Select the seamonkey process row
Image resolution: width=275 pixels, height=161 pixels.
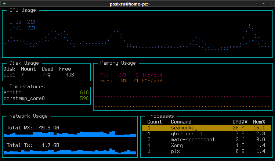point(206,128)
